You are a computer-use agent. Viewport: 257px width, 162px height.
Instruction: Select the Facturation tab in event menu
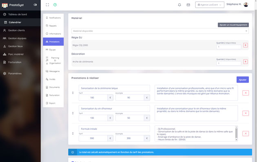click(53, 95)
